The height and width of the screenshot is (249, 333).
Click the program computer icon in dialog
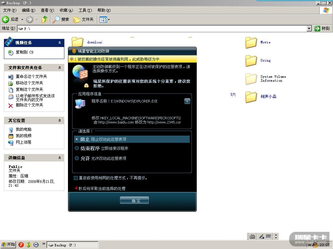[x=80, y=103]
